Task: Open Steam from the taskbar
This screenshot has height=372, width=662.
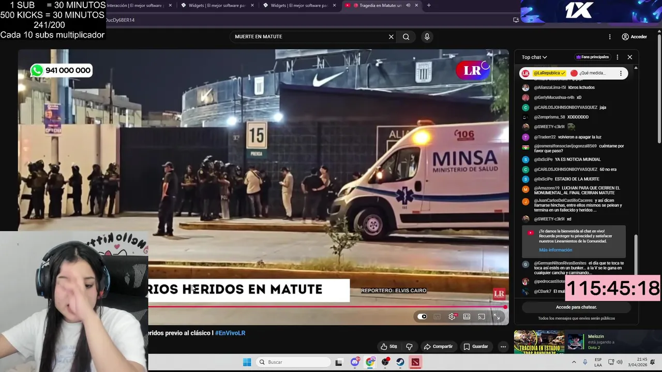Action: [400, 362]
